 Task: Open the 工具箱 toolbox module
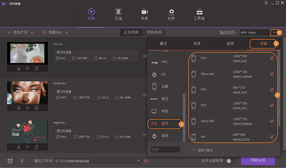(199, 14)
